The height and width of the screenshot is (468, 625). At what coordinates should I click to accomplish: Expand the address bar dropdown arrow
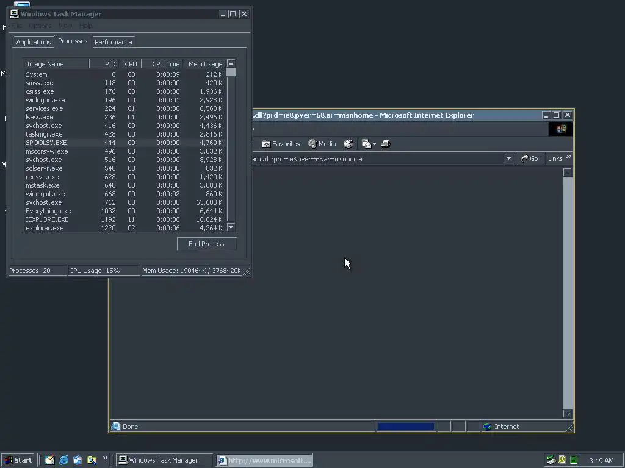[508, 158]
